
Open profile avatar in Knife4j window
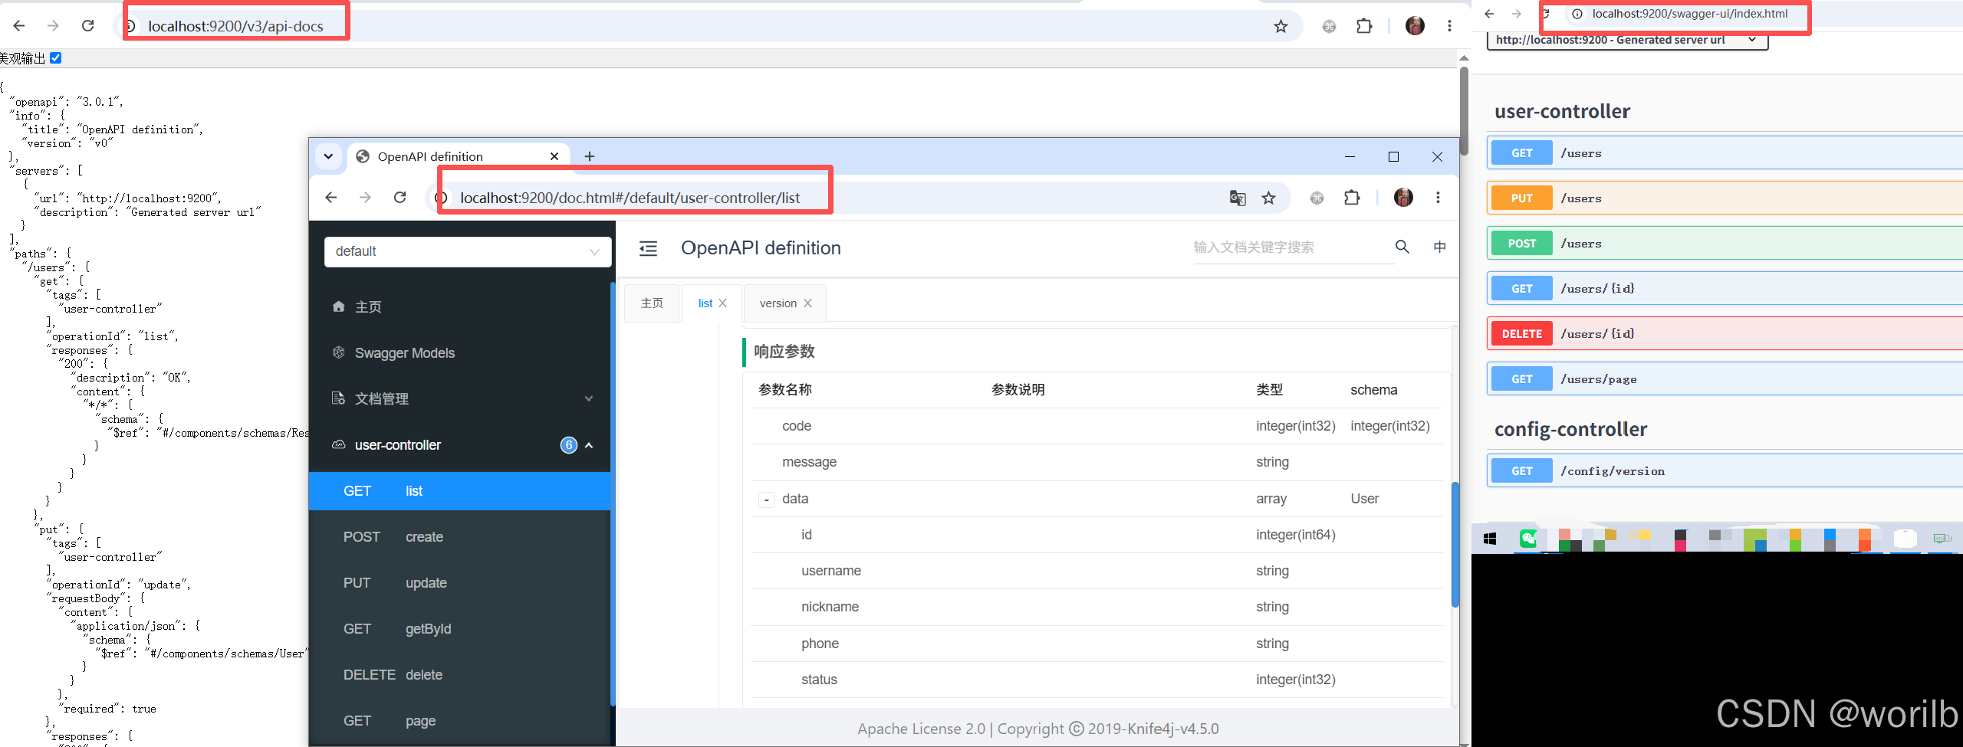tap(1403, 198)
